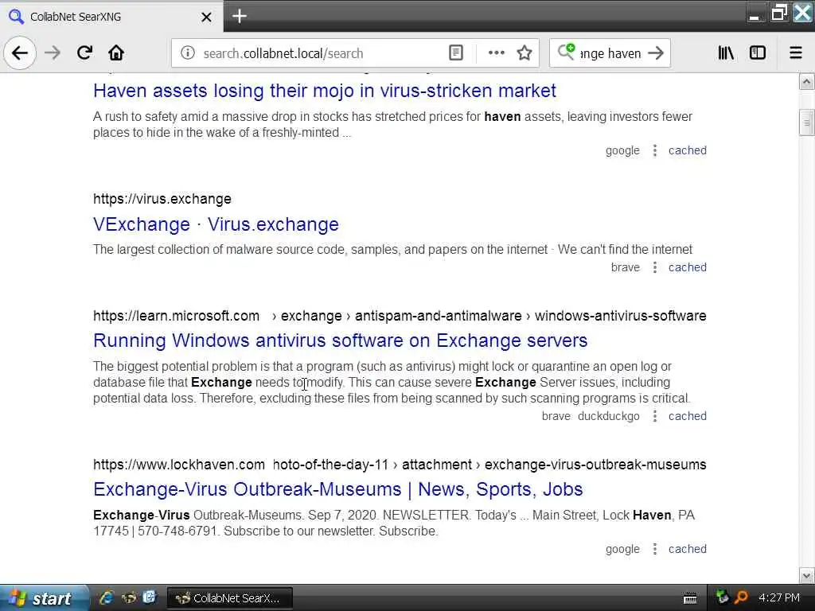
Task: Open page actions three-dot menu
Action: (x=497, y=53)
